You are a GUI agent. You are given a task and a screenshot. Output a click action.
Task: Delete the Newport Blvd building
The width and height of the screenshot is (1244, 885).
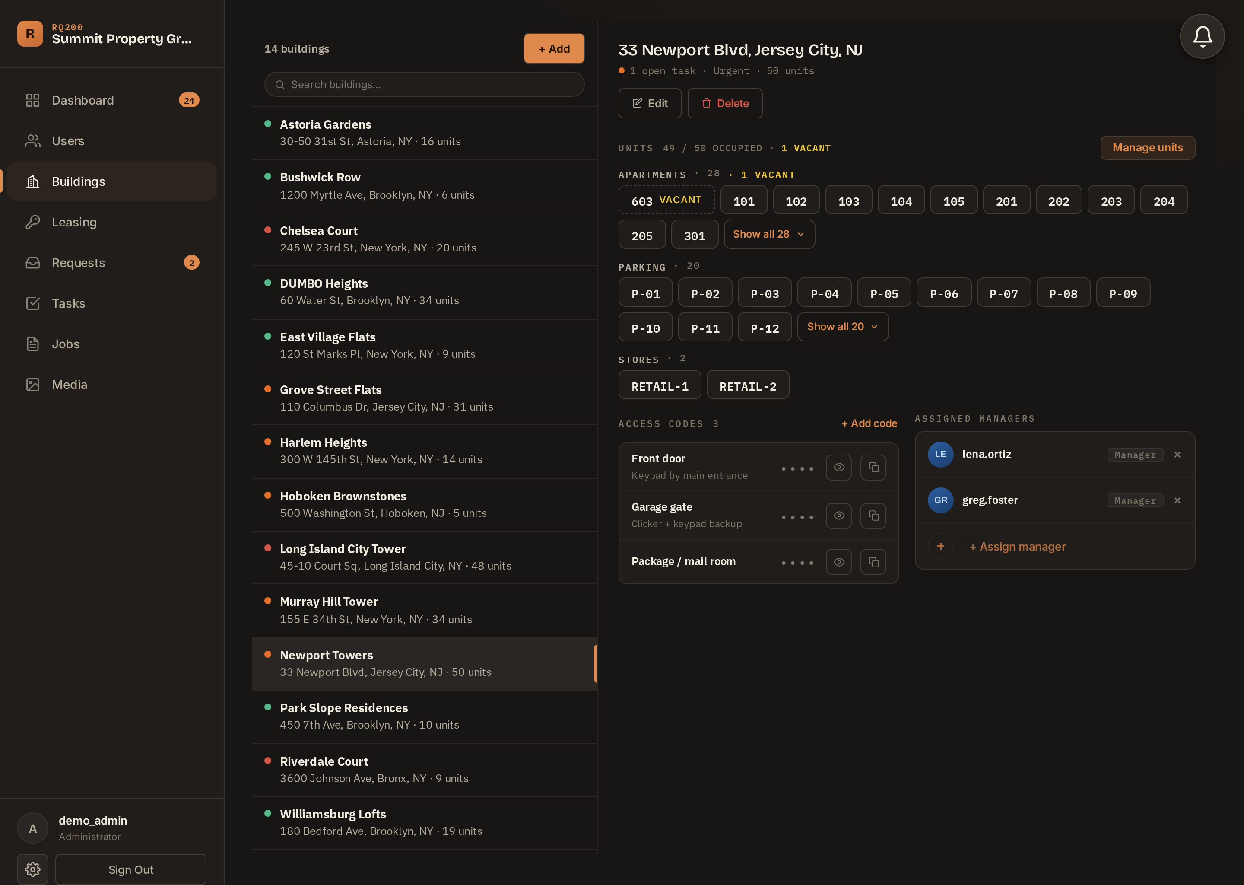725,104
